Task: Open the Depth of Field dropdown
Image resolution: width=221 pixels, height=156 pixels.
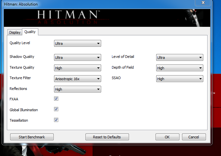Action: [180, 68]
